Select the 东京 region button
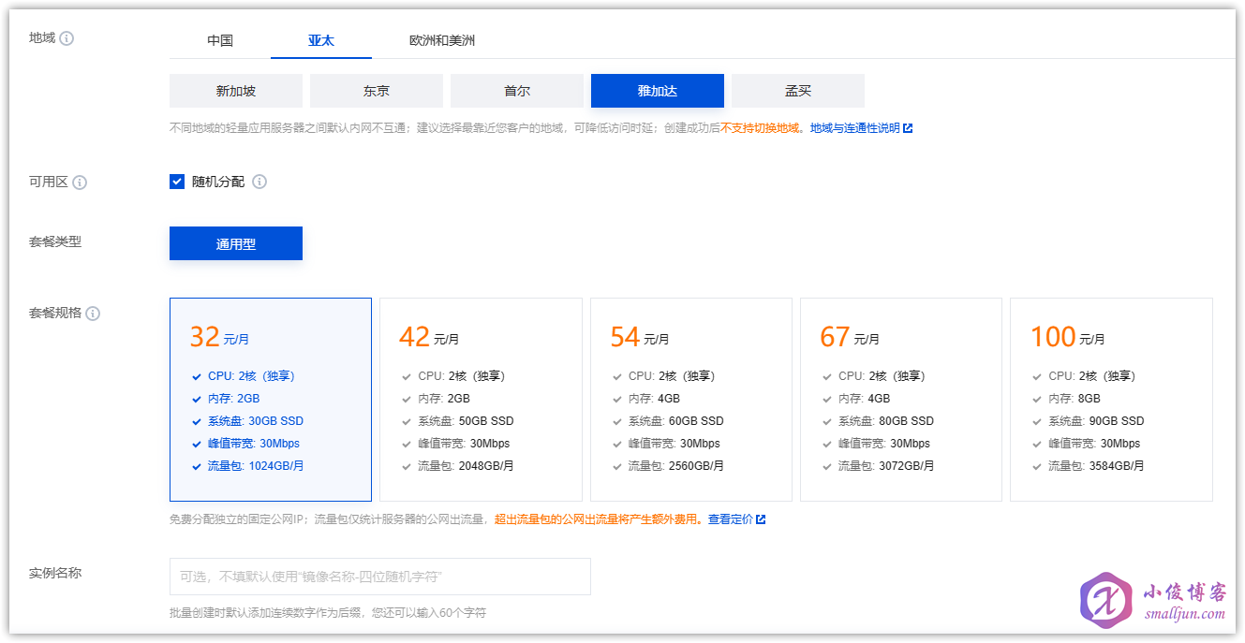 (x=377, y=91)
